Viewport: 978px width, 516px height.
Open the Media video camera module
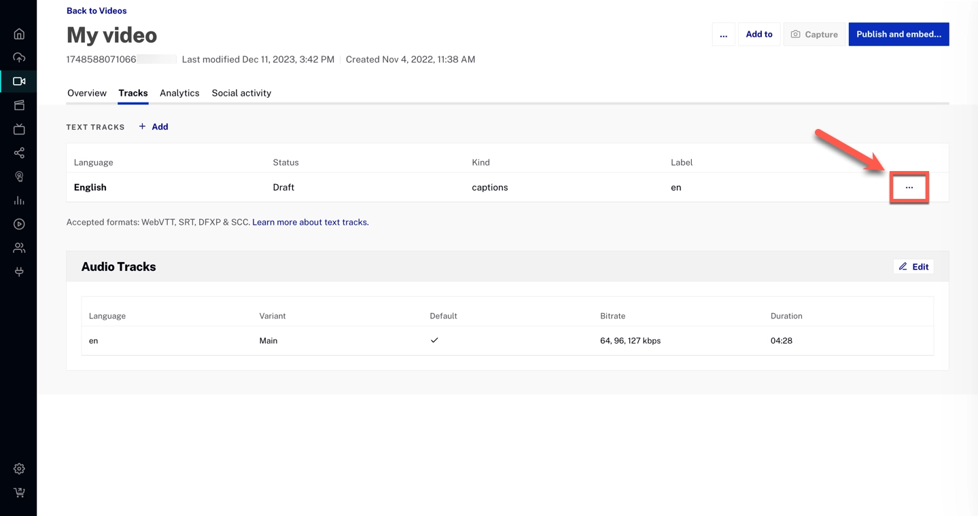tap(19, 81)
